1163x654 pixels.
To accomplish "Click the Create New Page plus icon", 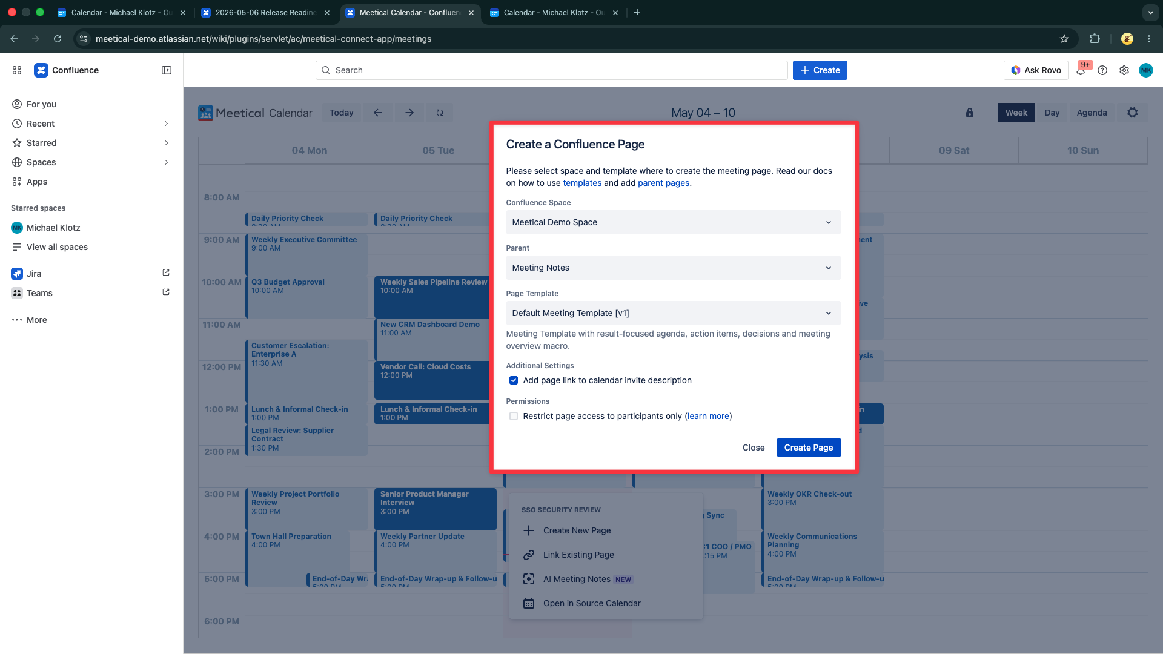I will click(529, 530).
